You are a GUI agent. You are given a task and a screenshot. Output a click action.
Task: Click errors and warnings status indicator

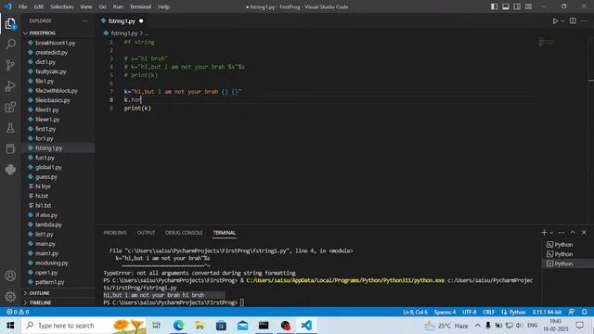click(x=18, y=312)
